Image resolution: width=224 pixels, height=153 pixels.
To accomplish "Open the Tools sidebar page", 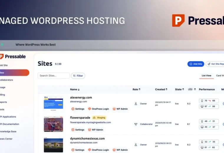I will coord(2,109).
